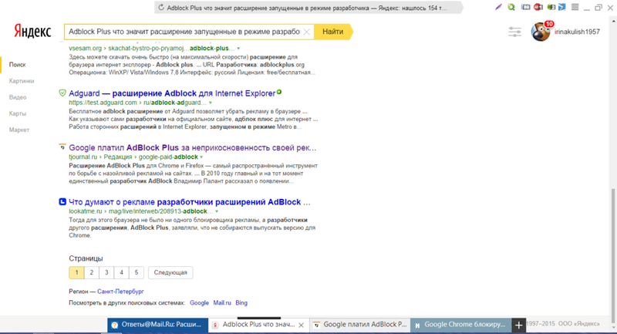Switch to Картинки search

[x=22, y=81]
